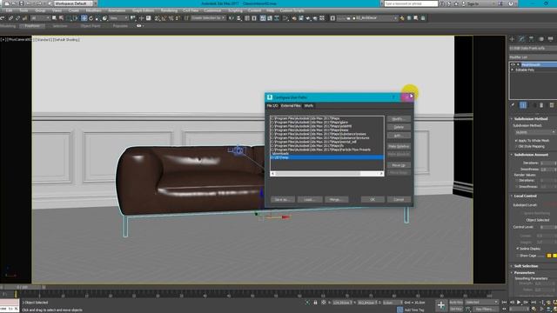Click the large Set Keys plus button
This screenshot has height=313, width=557.
tap(441, 305)
